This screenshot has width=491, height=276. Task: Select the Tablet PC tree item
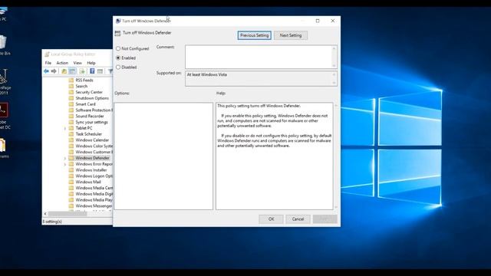coord(84,128)
